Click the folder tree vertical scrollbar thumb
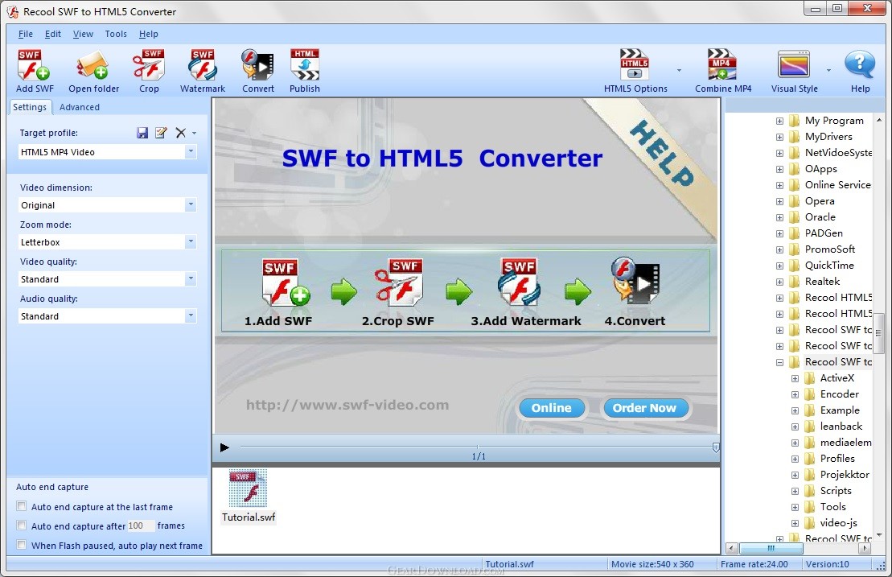The image size is (892, 577). (x=878, y=333)
